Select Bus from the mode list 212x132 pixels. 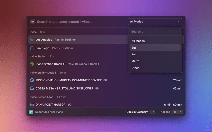click(x=155, y=48)
